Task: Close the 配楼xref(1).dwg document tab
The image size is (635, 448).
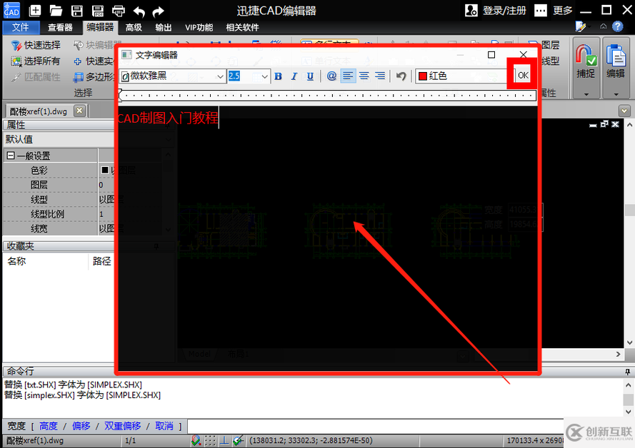Action: [x=80, y=111]
